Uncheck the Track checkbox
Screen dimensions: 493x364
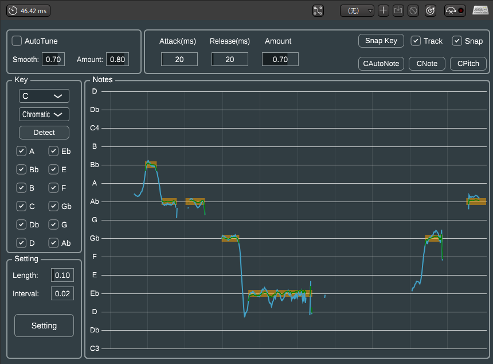(x=416, y=41)
